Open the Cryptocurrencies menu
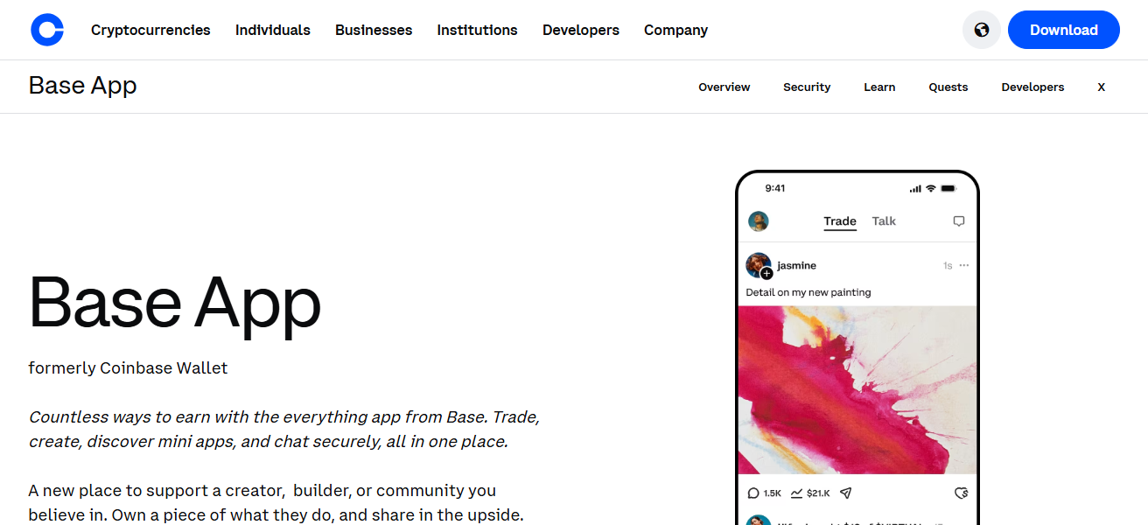1148x525 pixels. pyautogui.click(x=150, y=30)
